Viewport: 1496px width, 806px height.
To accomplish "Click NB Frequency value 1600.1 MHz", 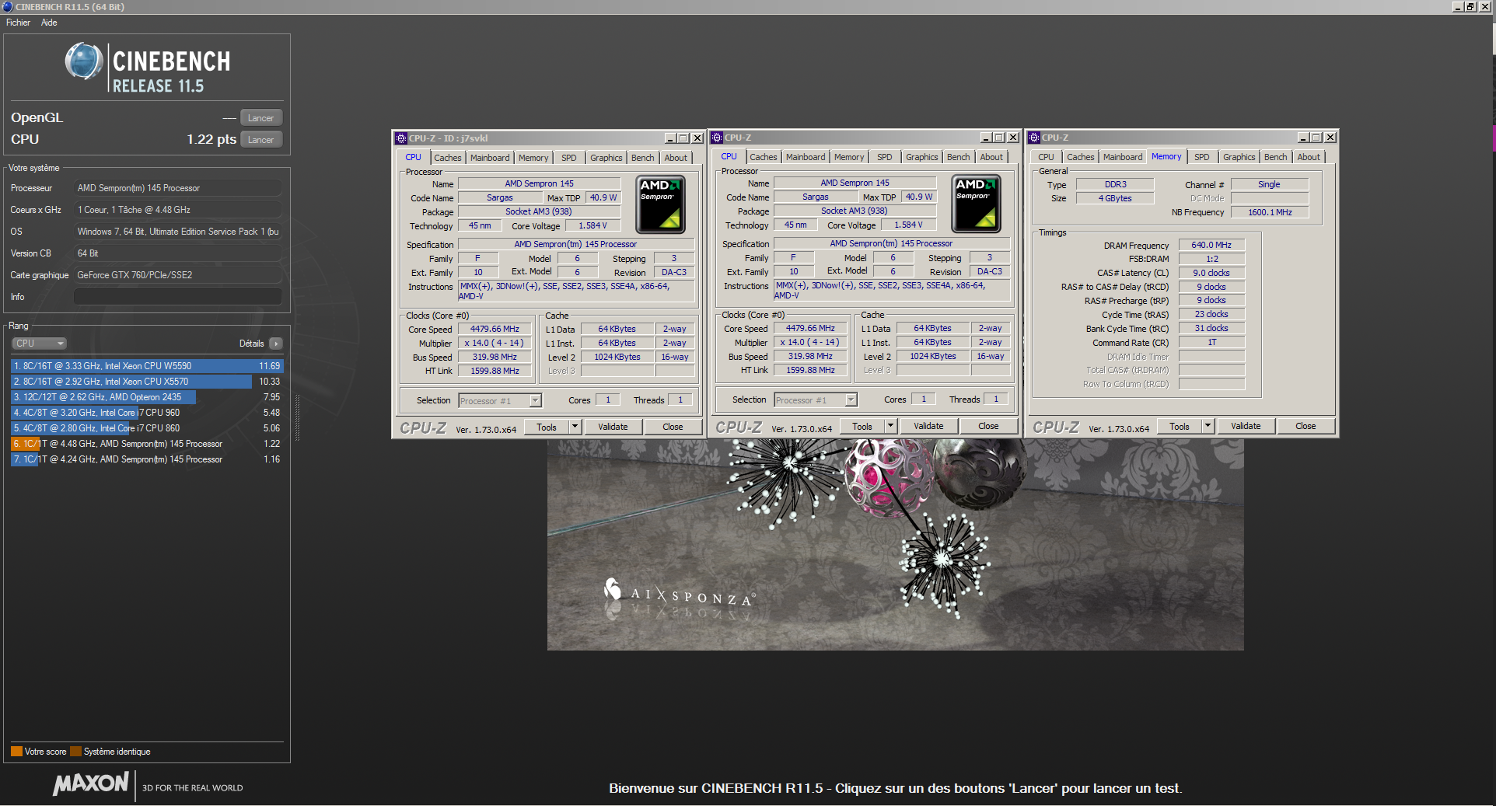I will click(x=1270, y=212).
